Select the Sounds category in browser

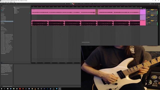(x=3, y=14)
